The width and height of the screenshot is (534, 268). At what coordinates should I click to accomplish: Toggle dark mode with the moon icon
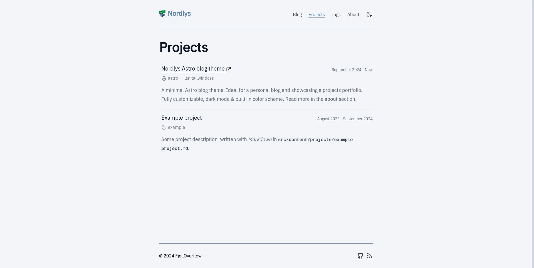click(x=369, y=14)
